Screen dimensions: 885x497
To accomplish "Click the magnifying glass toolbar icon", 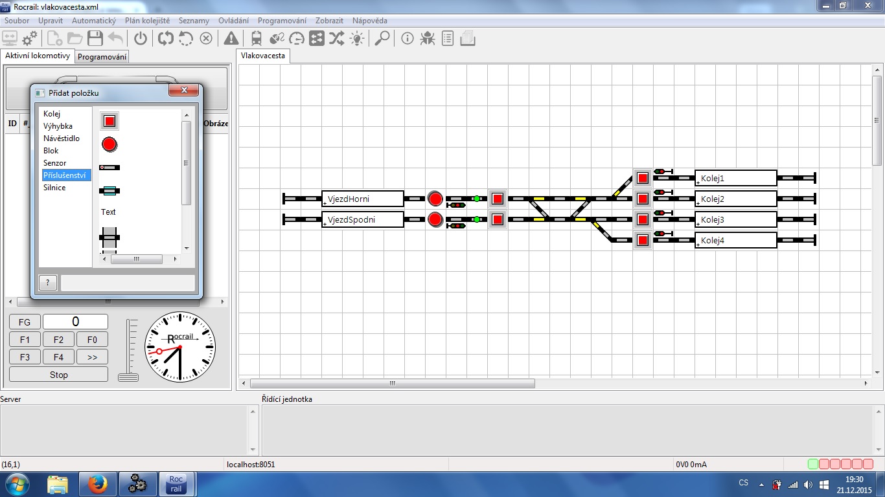I will pyautogui.click(x=382, y=38).
